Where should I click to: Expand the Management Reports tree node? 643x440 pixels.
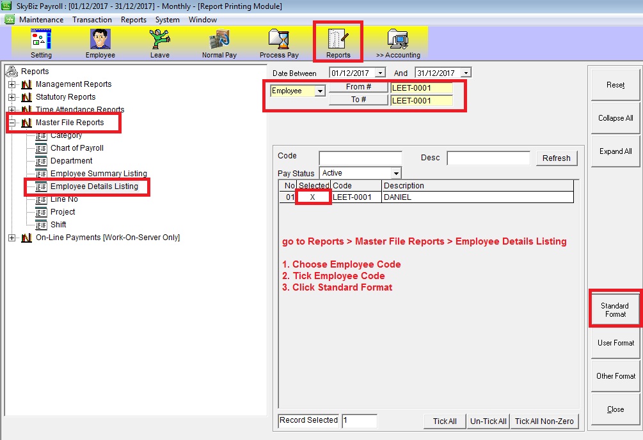[12, 84]
